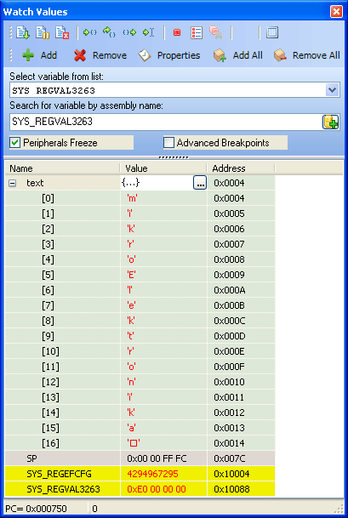Click the Add button with green plus
The width and height of the screenshot is (348, 518).
pos(39,55)
